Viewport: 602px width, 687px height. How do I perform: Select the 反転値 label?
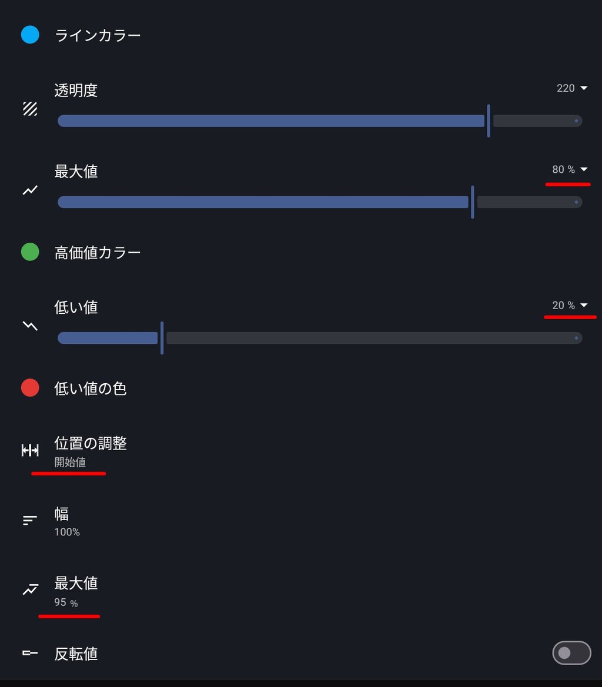(x=76, y=654)
